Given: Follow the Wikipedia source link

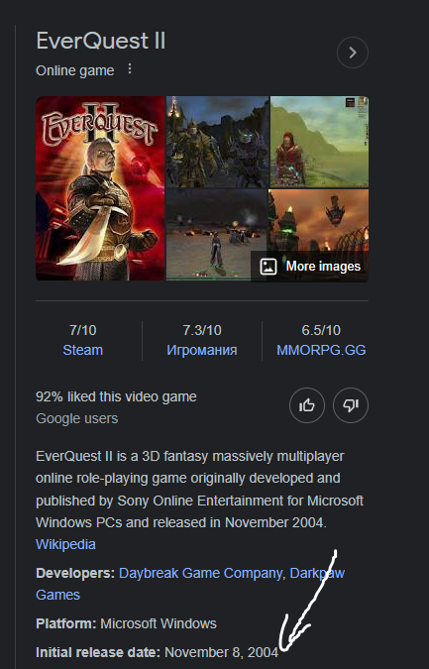Looking at the screenshot, I should [65, 544].
